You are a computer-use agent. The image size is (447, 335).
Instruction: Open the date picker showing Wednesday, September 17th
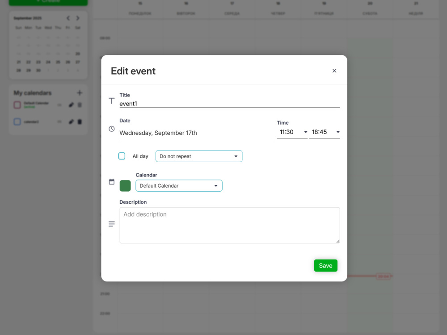click(x=196, y=133)
